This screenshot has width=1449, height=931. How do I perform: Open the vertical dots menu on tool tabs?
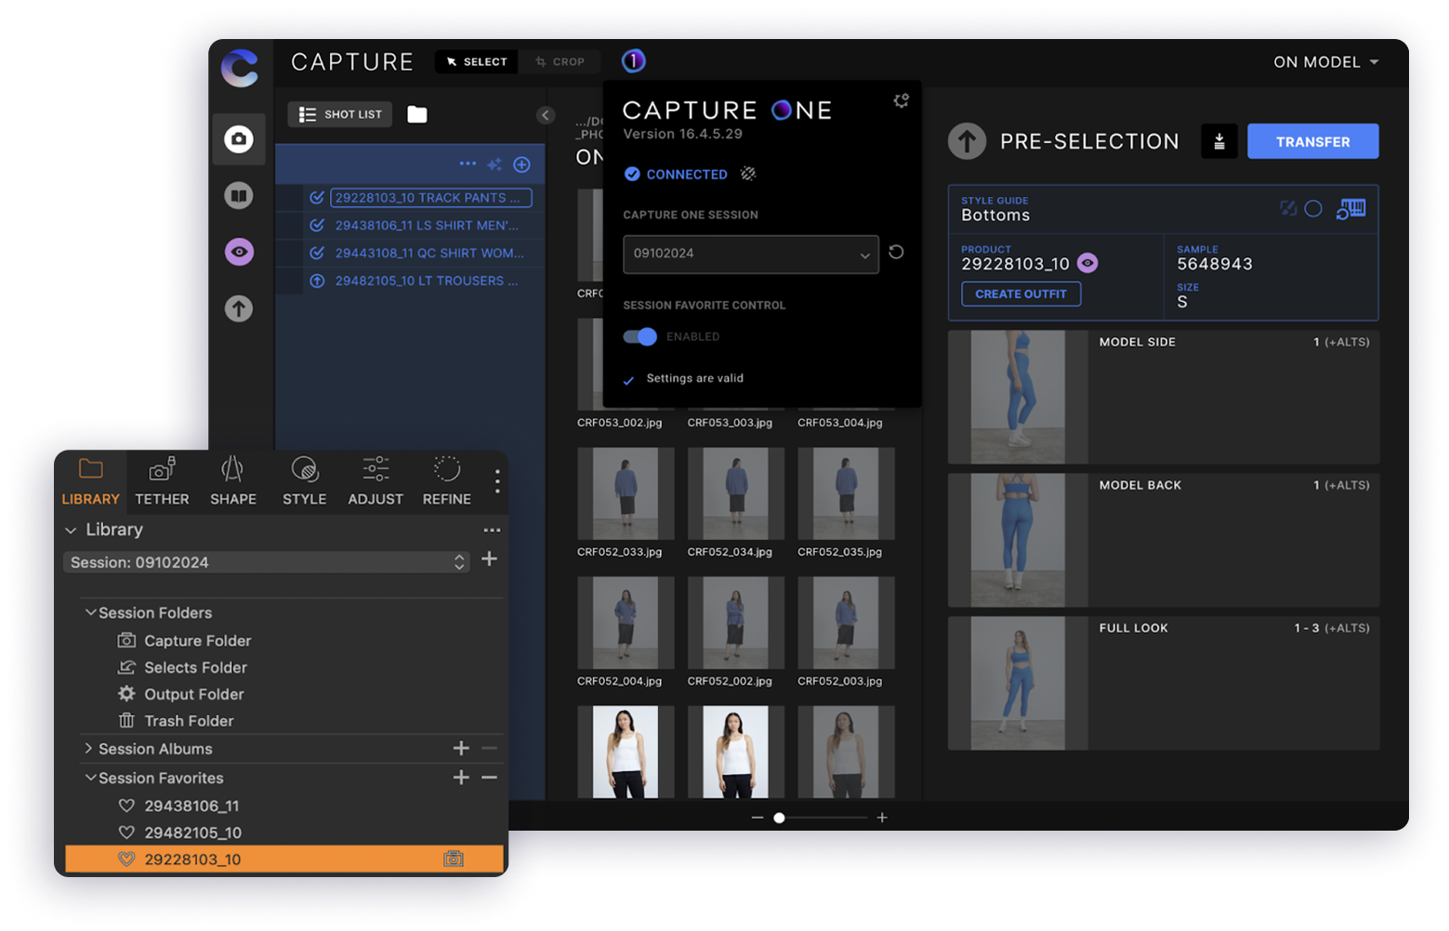497,480
